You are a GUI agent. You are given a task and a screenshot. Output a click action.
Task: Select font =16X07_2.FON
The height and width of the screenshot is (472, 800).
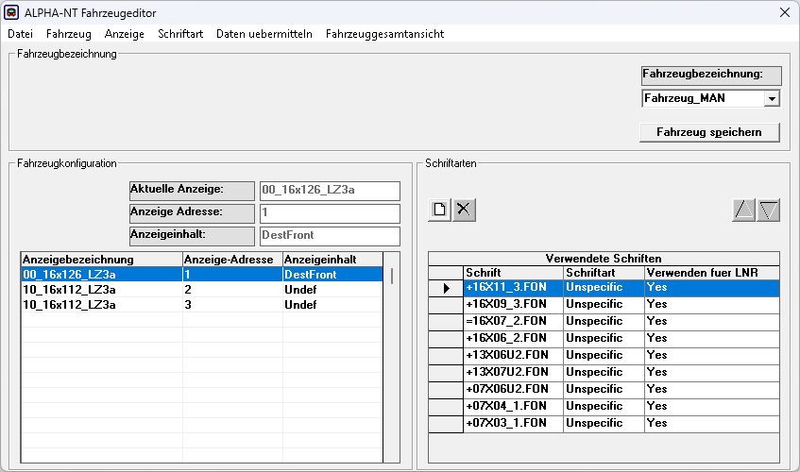(513, 321)
